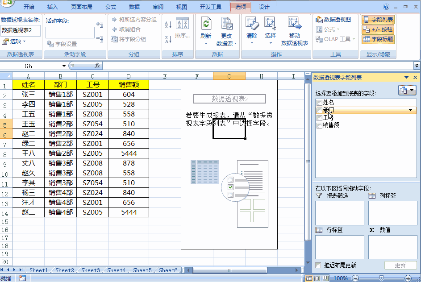421x282 pixels.
Task: Click the select all corner of sheet
Action: point(6,76)
